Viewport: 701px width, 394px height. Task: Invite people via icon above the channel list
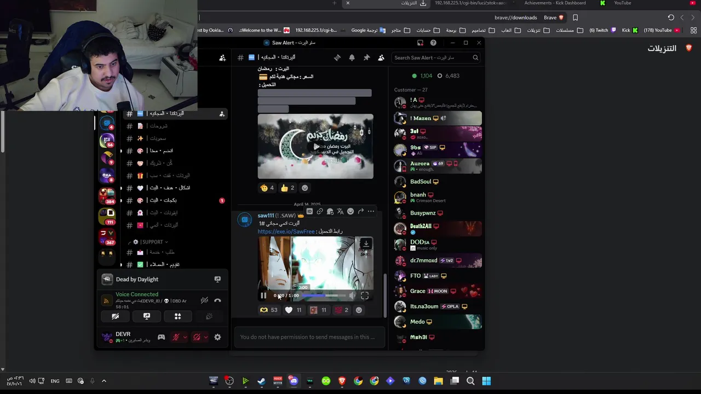click(x=222, y=57)
